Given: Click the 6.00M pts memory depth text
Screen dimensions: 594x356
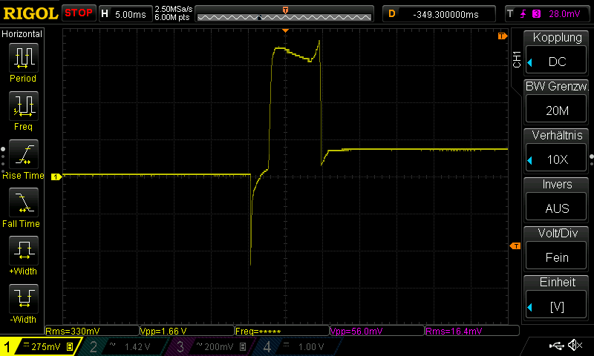Looking at the screenshot, I should coord(172,17).
